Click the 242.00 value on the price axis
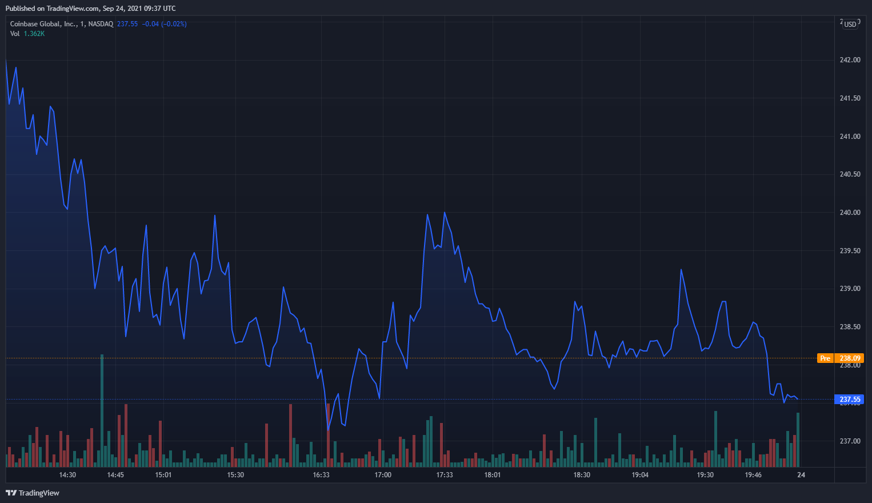Viewport: 872px width, 503px height. [849, 59]
